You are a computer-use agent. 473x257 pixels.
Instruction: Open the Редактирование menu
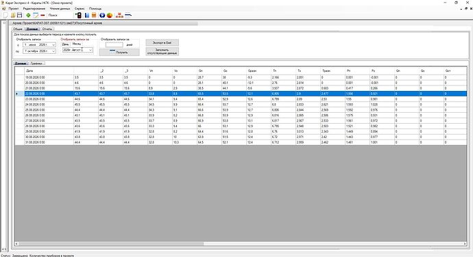(x=34, y=8)
